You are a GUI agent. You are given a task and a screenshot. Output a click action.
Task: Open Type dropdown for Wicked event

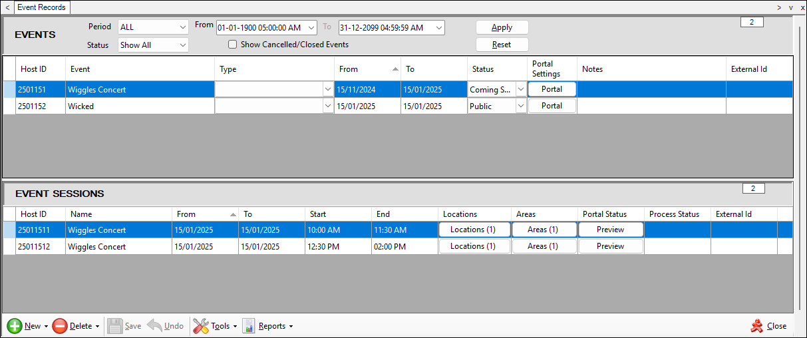click(327, 106)
